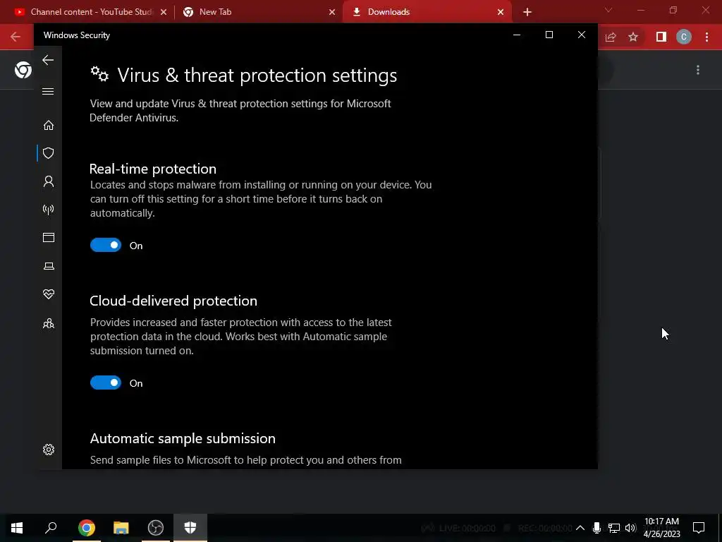Viewport: 722px width, 542px height.
Task: Open Windows Security settings gear
Action: pos(49,450)
